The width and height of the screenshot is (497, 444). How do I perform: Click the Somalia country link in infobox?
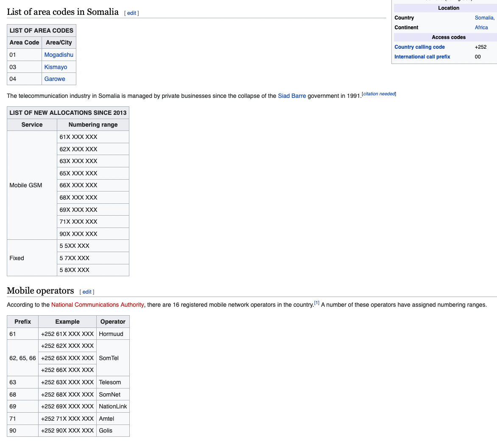483,18
